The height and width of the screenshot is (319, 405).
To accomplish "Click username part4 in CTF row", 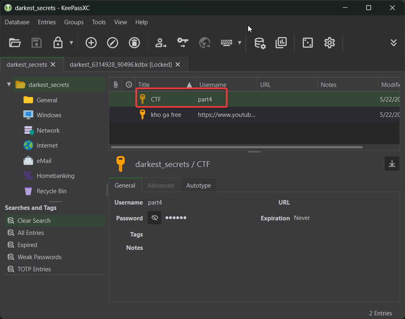I will pyautogui.click(x=205, y=99).
